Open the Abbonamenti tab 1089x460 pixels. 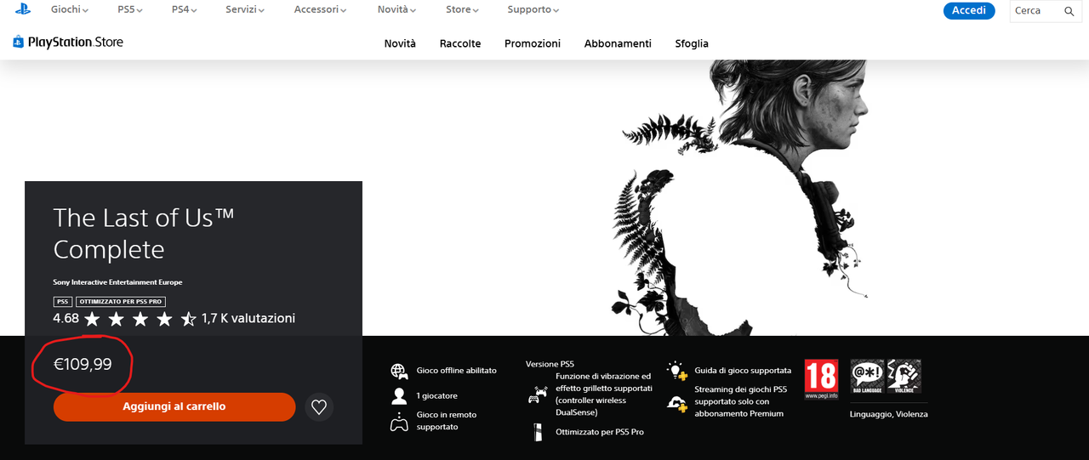(x=618, y=43)
